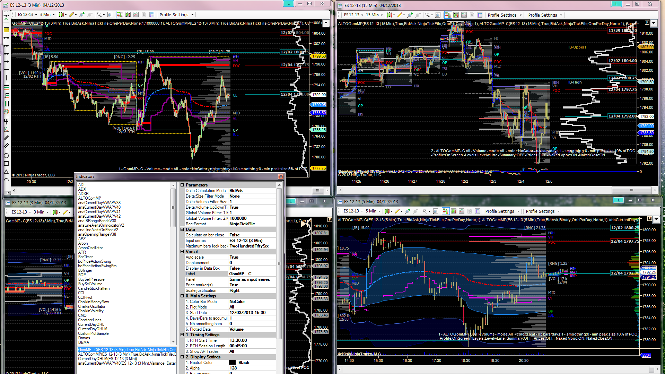Open ES 12-13 instrument dropdown in 15 Min window
The image size is (665, 374).
pyautogui.click(x=353, y=15)
